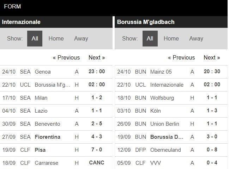This screenshot has height=169, width=229.
Task: Show Home matches for Borussia M'gladbach
Action: click(x=171, y=38)
